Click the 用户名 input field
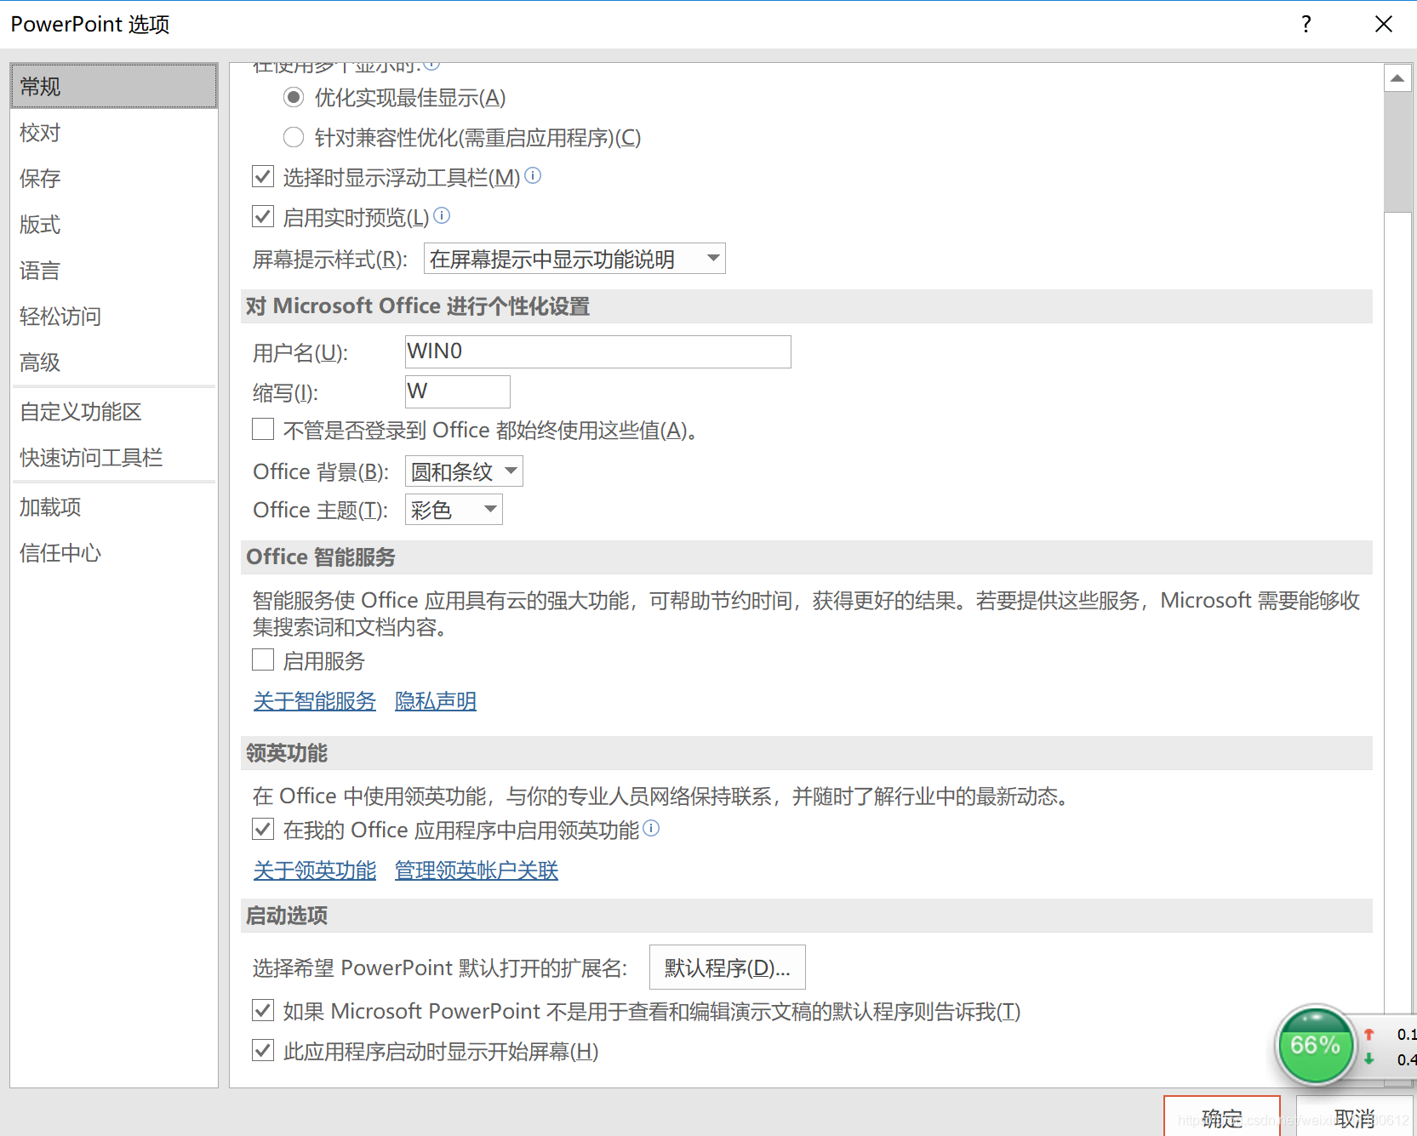 598,351
